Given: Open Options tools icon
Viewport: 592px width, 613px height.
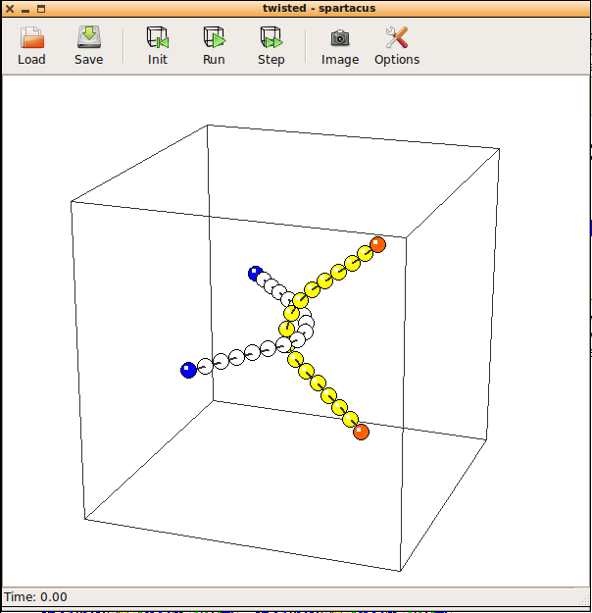Looking at the screenshot, I should point(397,37).
